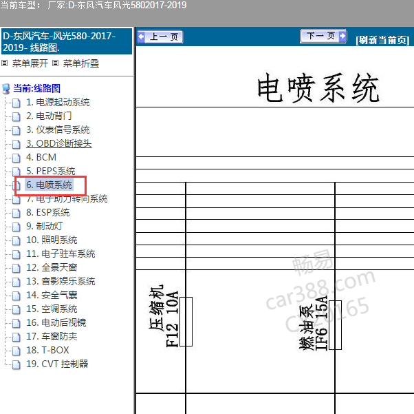Screen dimensions: 414x414
Task: Open 8. ESP系统 diagram
Action: [x=47, y=212]
